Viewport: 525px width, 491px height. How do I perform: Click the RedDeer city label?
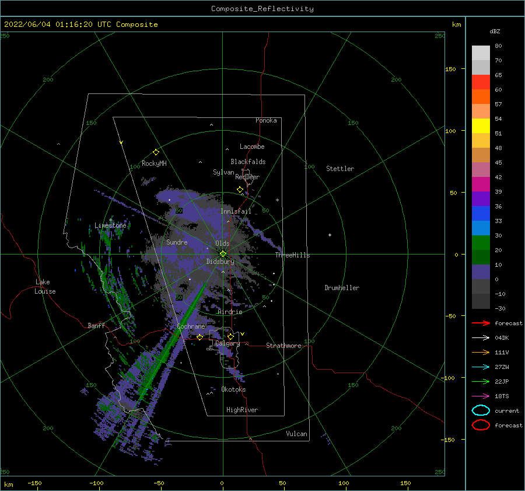(x=247, y=177)
